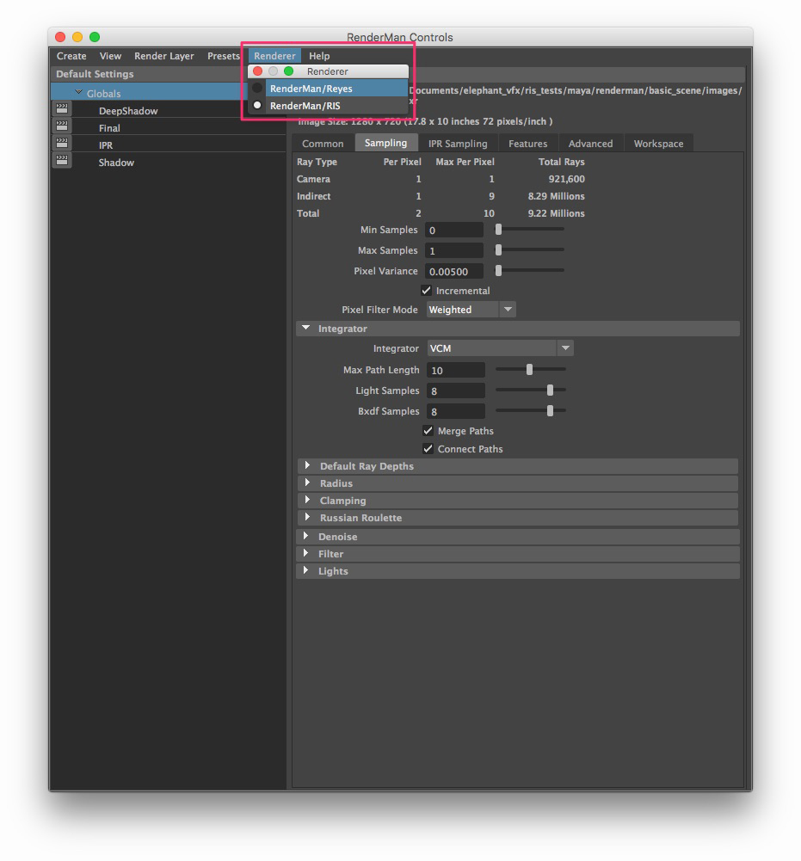Viewport: 801px width, 861px height.
Task: Switch to the Advanced tab
Action: (x=590, y=144)
